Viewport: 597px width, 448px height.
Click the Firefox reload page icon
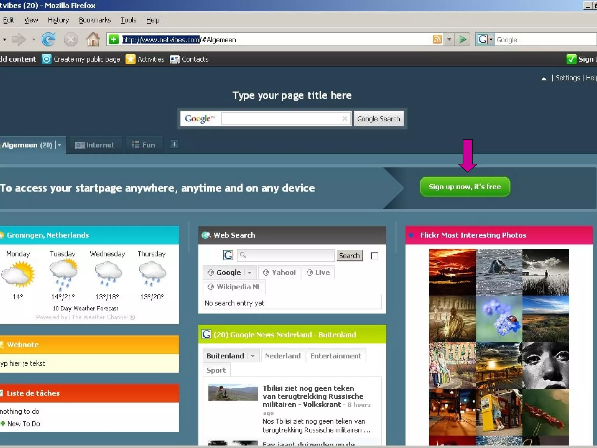[48, 39]
